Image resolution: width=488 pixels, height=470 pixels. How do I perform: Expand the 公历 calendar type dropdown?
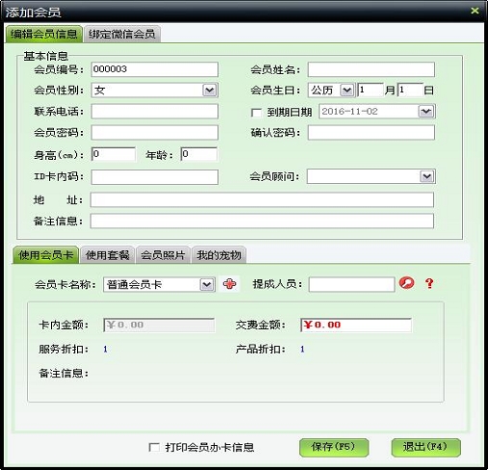pyautogui.click(x=347, y=91)
